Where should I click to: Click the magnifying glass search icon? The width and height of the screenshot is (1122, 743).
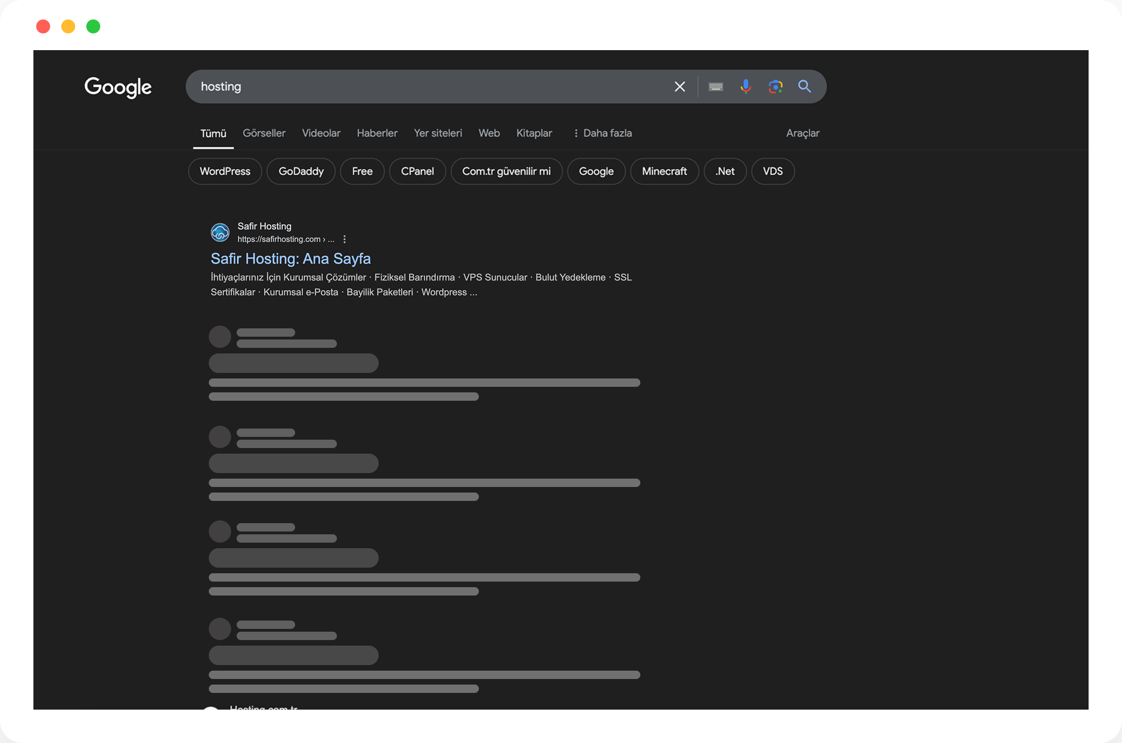[x=805, y=87]
